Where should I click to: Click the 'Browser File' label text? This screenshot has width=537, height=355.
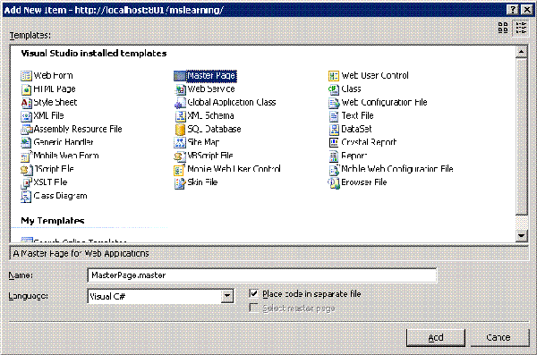pos(364,182)
